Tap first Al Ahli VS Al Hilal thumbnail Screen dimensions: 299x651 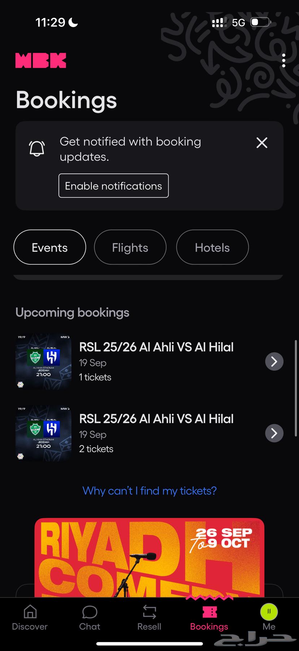43,361
